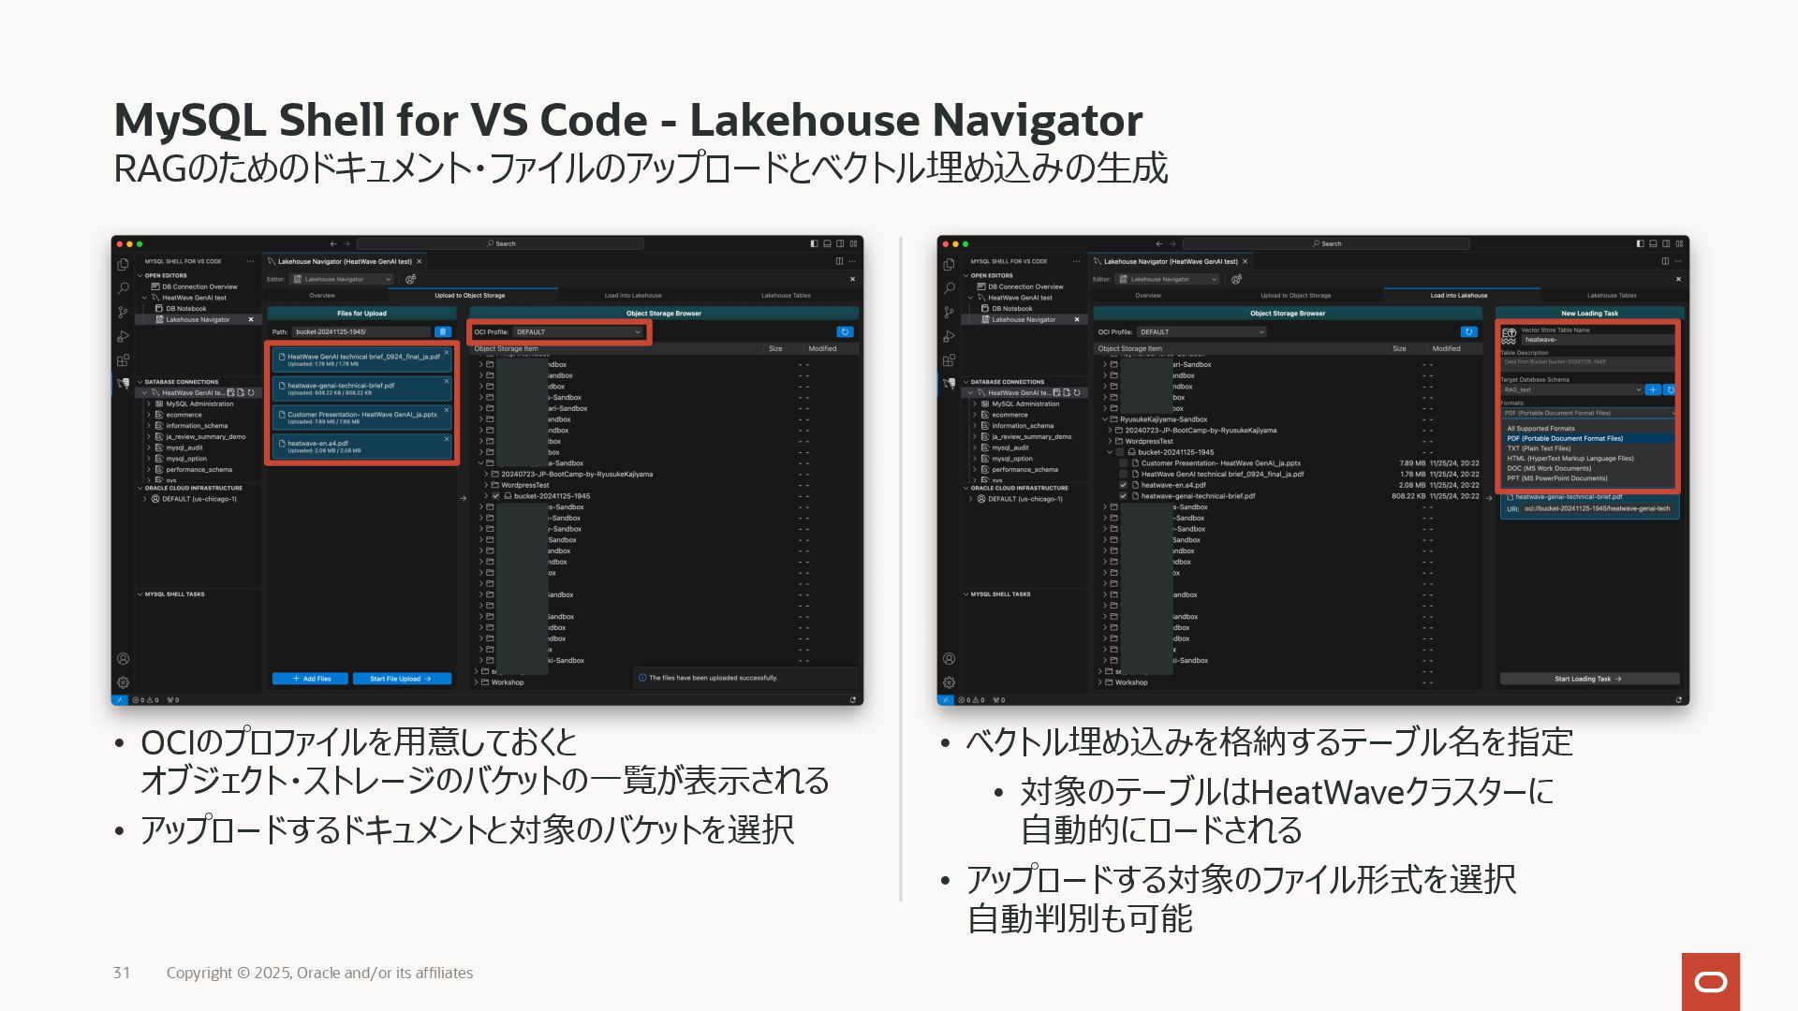This screenshot has height=1011, width=1798.
Task: Select MySQL Shell icon in right window activity bar
Action: click(x=949, y=384)
